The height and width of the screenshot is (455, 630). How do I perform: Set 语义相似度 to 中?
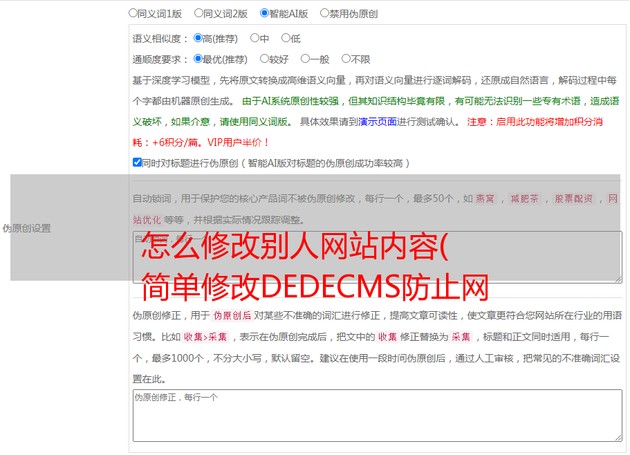(x=254, y=38)
